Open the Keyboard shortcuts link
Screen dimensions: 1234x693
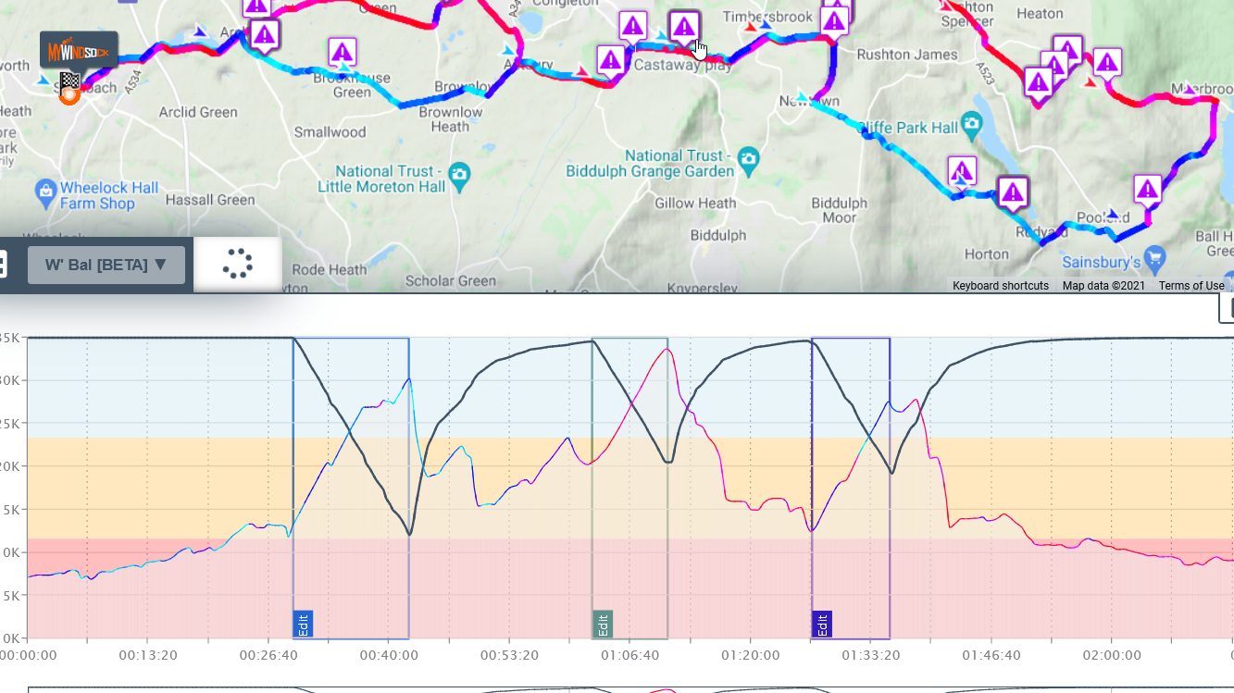tap(1001, 286)
